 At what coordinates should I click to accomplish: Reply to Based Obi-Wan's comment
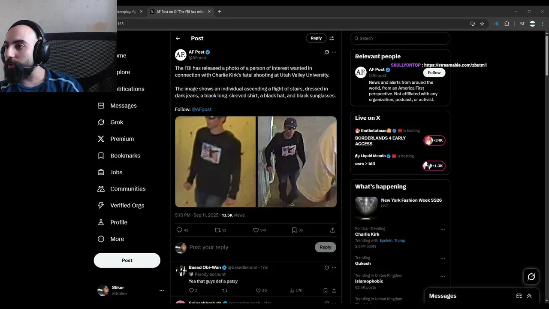[x=191, y=291]
